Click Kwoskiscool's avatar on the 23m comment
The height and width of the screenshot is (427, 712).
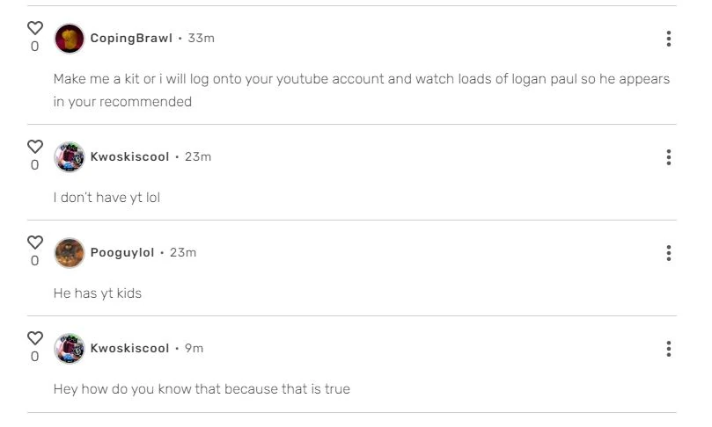coord(69,157)
